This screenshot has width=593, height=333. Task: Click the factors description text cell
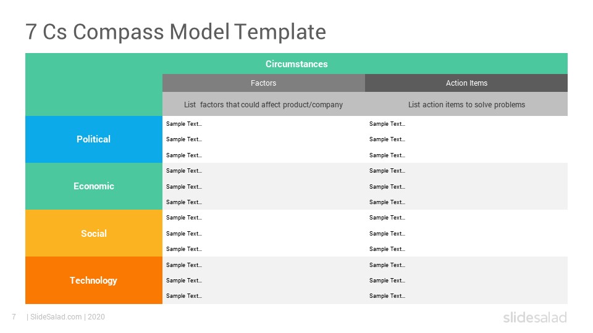coord(264,104)
